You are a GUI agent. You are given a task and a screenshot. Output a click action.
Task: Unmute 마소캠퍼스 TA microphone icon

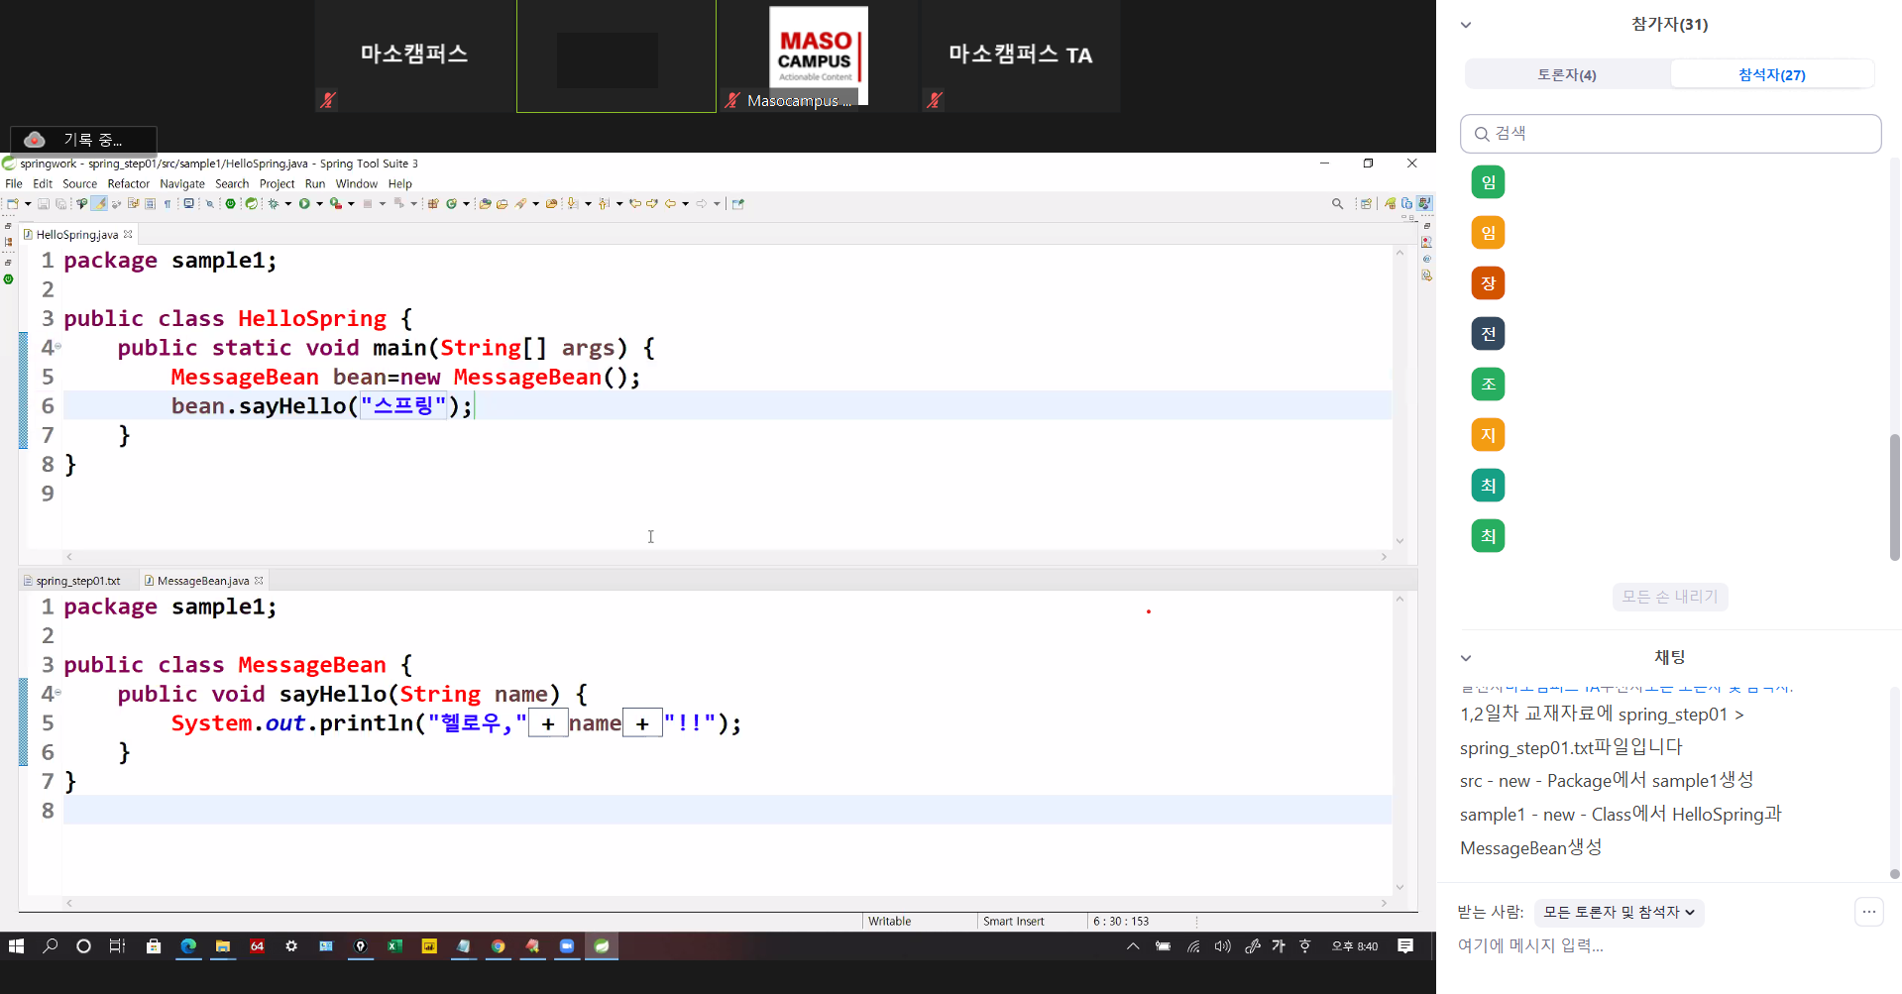click(934, 100)
